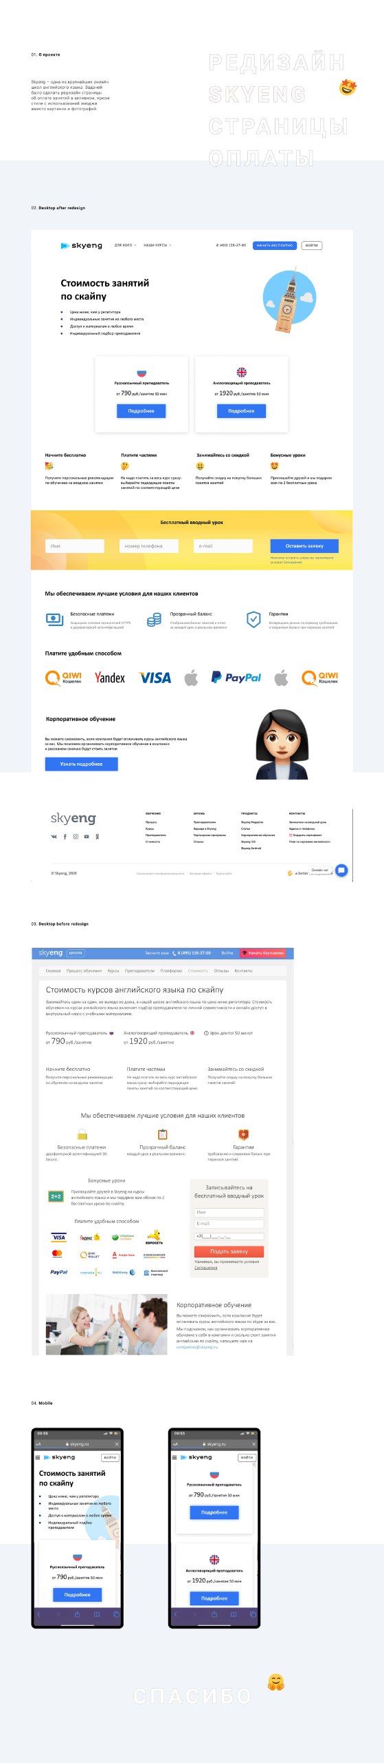
Task: Expand the 'Для кого' dropdown menu
Action: click(125, 245)
